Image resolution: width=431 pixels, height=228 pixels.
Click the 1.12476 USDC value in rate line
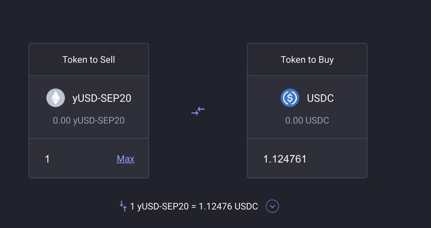(228, 206)
